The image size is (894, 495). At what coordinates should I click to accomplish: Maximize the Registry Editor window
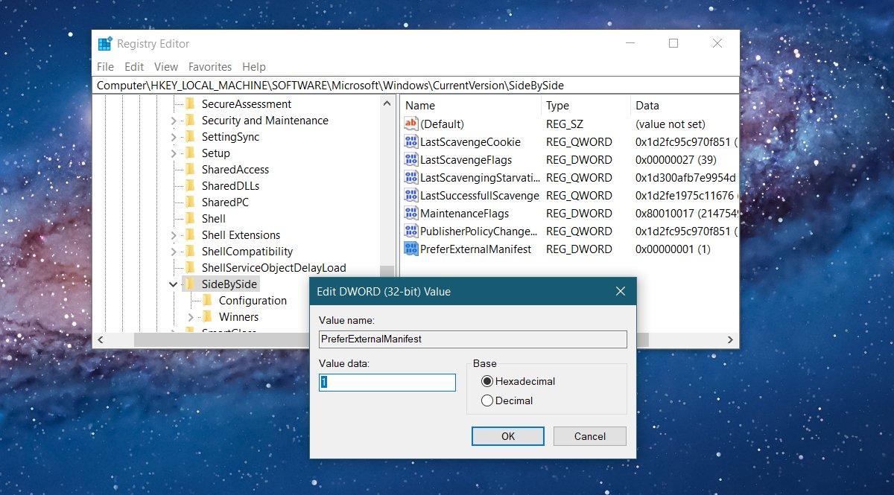[x=673, y=44]
